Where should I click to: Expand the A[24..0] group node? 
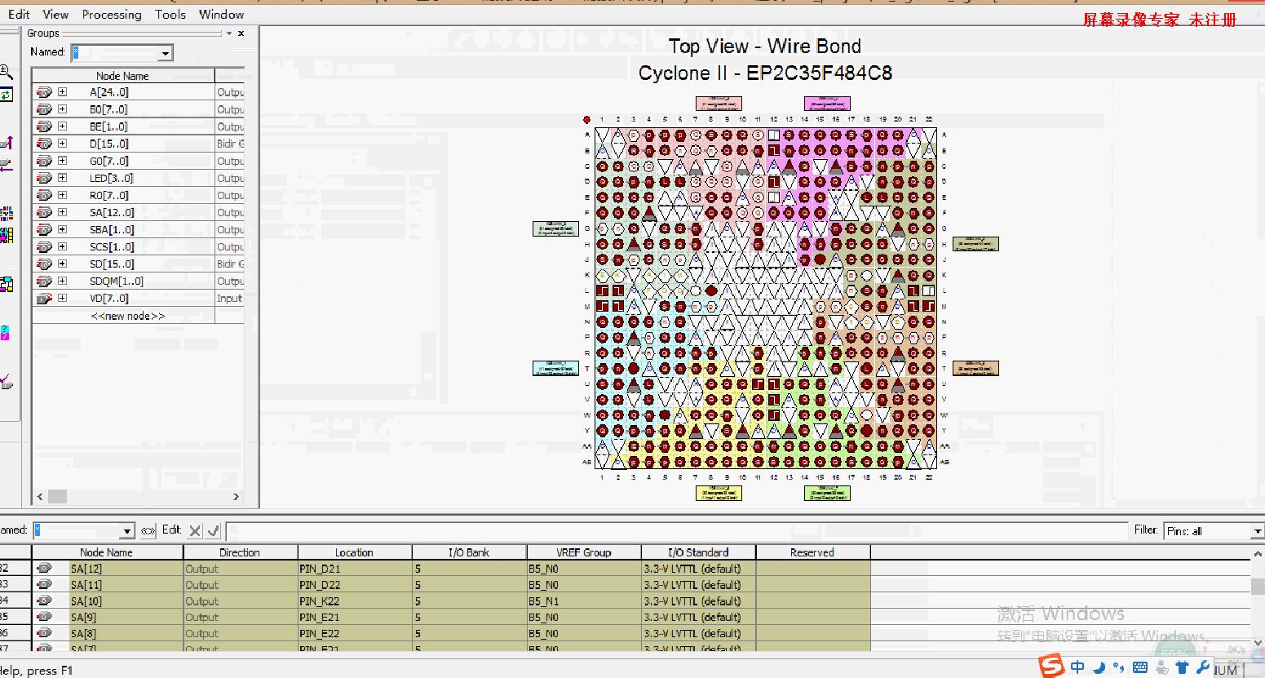tap(62, 92)
